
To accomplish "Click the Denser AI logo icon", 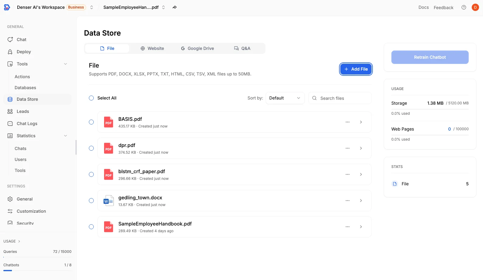I will tap(7, 7).
